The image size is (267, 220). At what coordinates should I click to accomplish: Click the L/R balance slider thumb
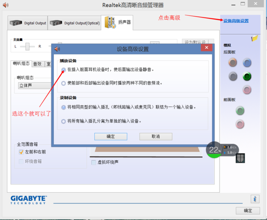(27, 46)
